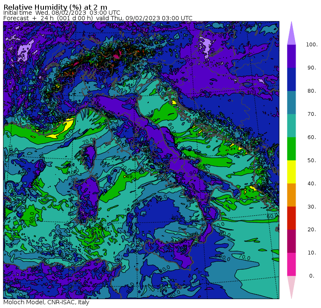The width and height of the screenshot is (321, 308).
Task: Select the steel blue 70–80 legend band
Action: click(x=291, y=102)
